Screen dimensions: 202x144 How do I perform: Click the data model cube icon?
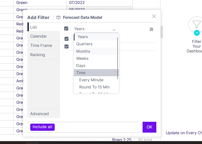[58, 17]
